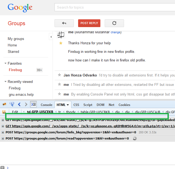Select td.GFP-UI5CEKB in breadcrumb
The image size is (175, 169).
click(40, 112)
